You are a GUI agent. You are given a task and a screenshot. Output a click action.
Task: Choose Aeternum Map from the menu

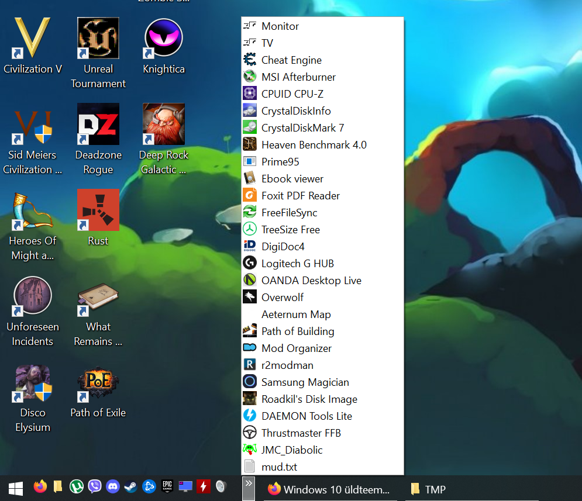coord(322,315)
